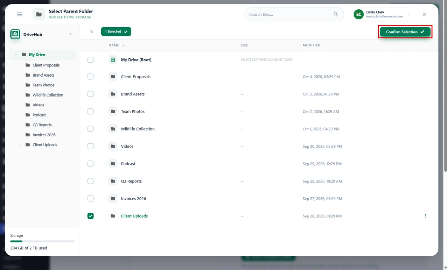Viewport: 448px width, 270px height.
Task: Click the 1 Selected badge
Action: 116,32
